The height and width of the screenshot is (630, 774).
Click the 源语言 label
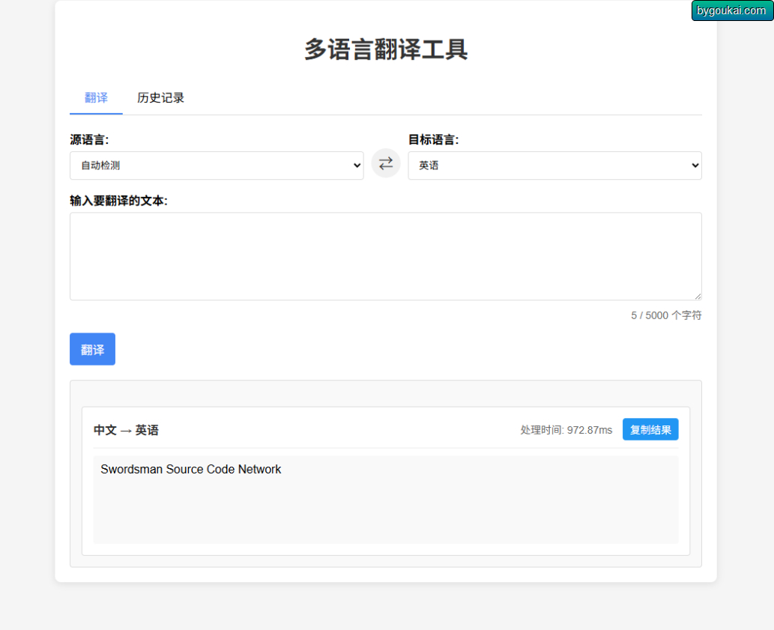point(89,139)
